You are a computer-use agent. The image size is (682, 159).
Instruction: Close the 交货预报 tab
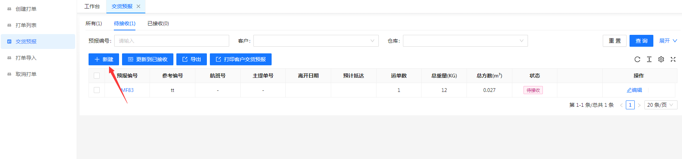[138, 6]
